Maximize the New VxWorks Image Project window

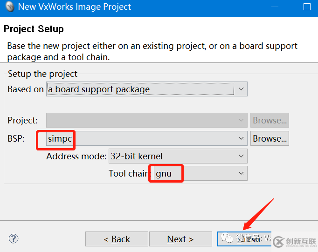point(307,7)
